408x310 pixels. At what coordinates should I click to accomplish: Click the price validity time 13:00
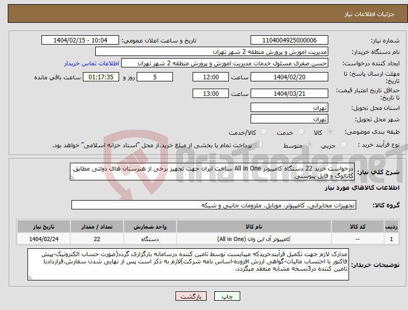(211, 93)
